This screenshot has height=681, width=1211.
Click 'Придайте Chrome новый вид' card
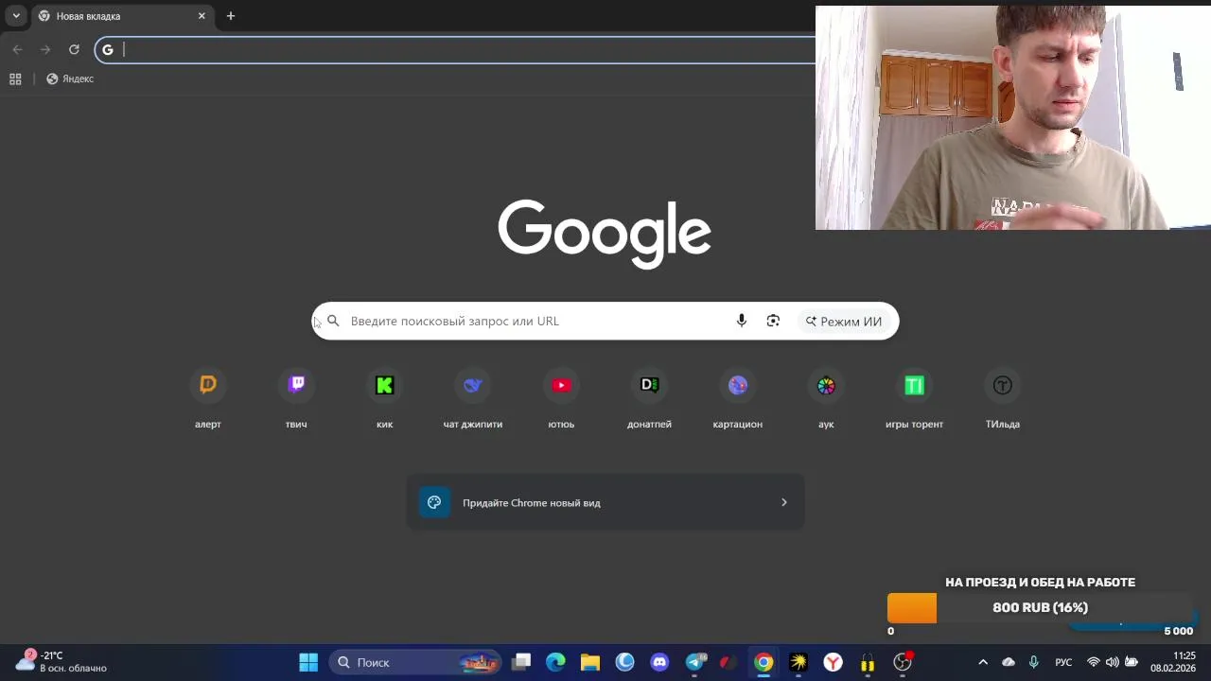[605, 502]
